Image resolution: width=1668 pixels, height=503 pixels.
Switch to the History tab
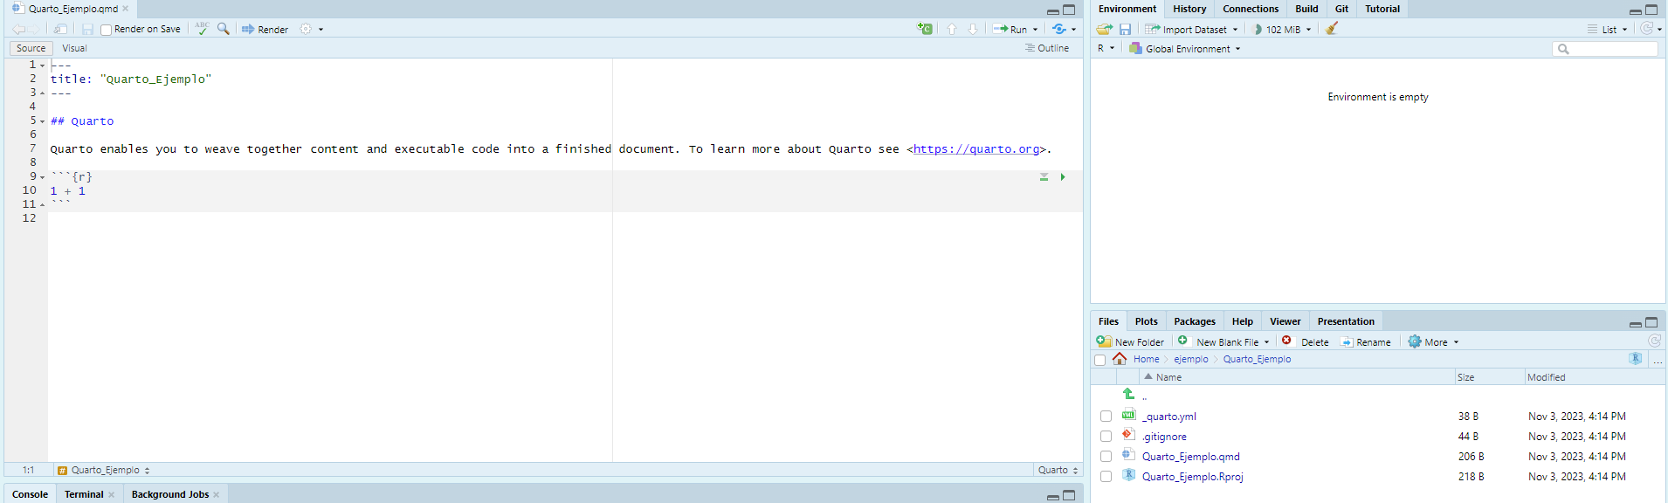click(x=1189, y=9)
